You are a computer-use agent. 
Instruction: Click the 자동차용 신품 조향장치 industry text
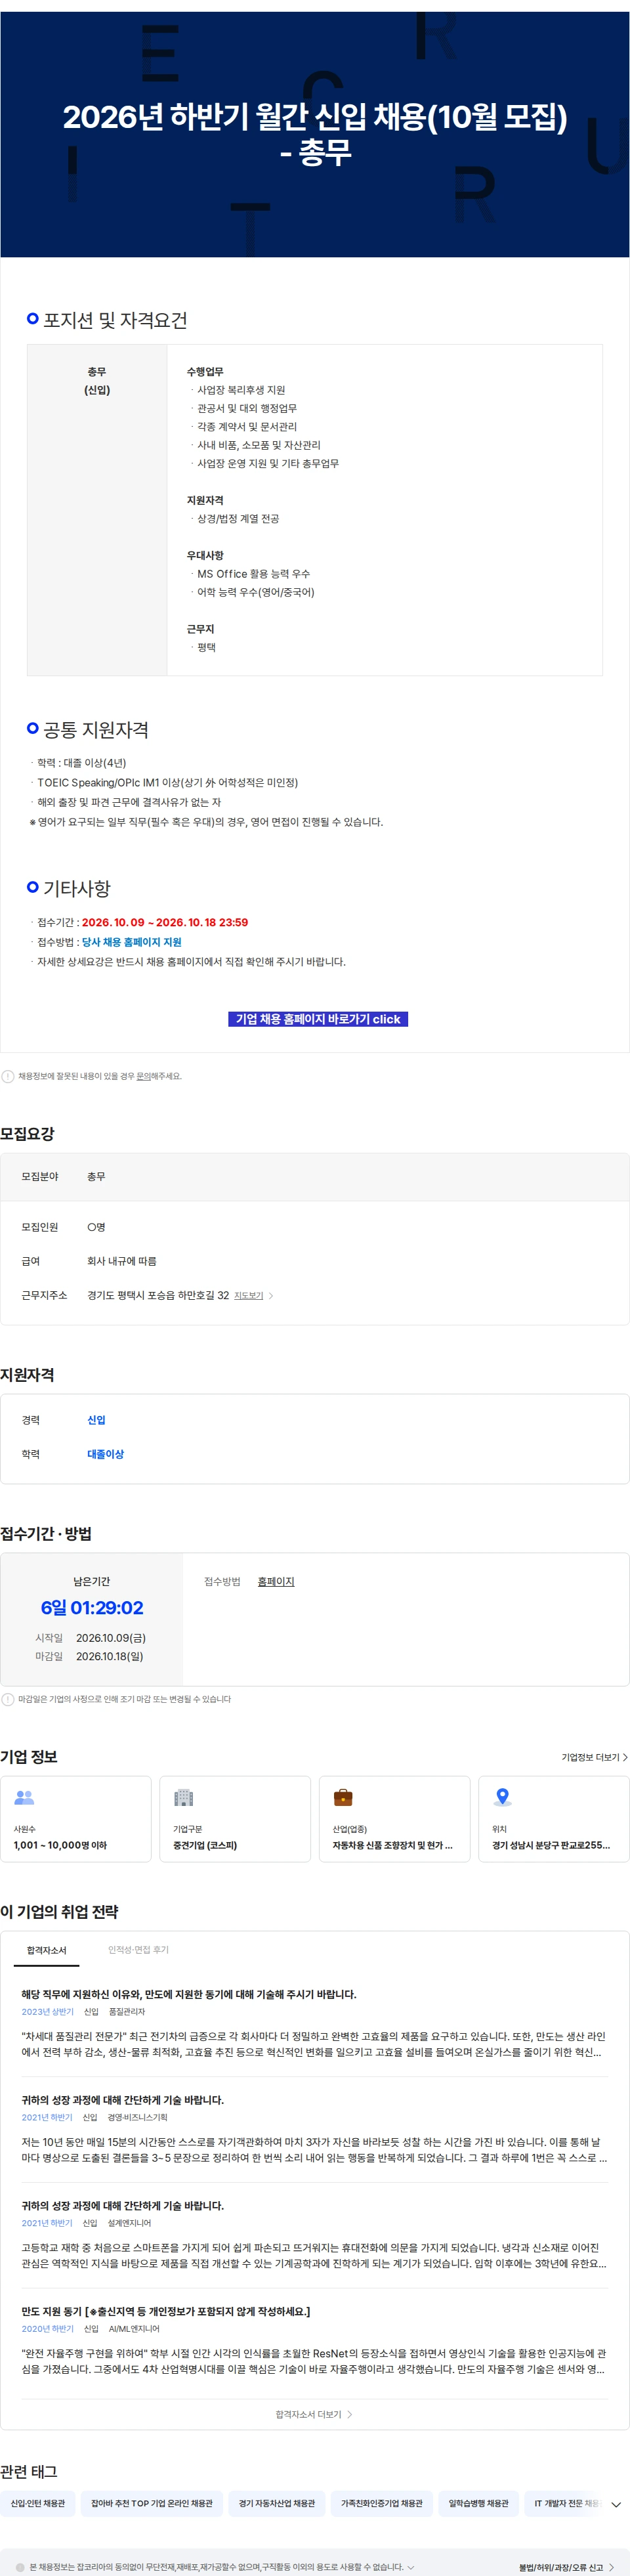[392, 1845]
